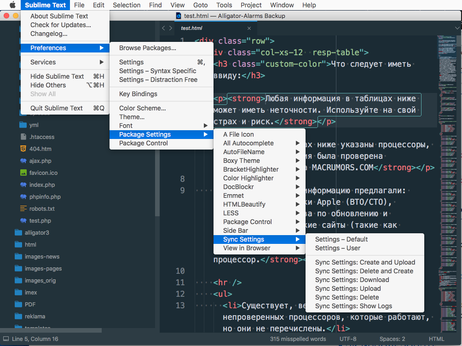Change syntax from HTML in status bar
Viewport: 462px width, 346px height.
(x=436, y=339)
